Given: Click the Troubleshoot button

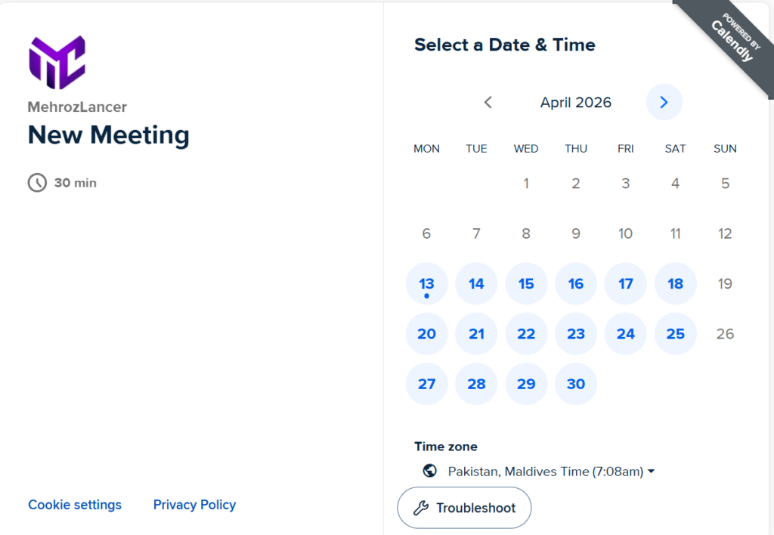Looking at the screenshot, I should (464, 508).
